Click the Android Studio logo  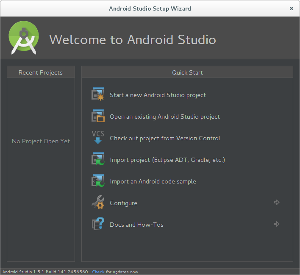pyautogui.click(x=24, y=38)
